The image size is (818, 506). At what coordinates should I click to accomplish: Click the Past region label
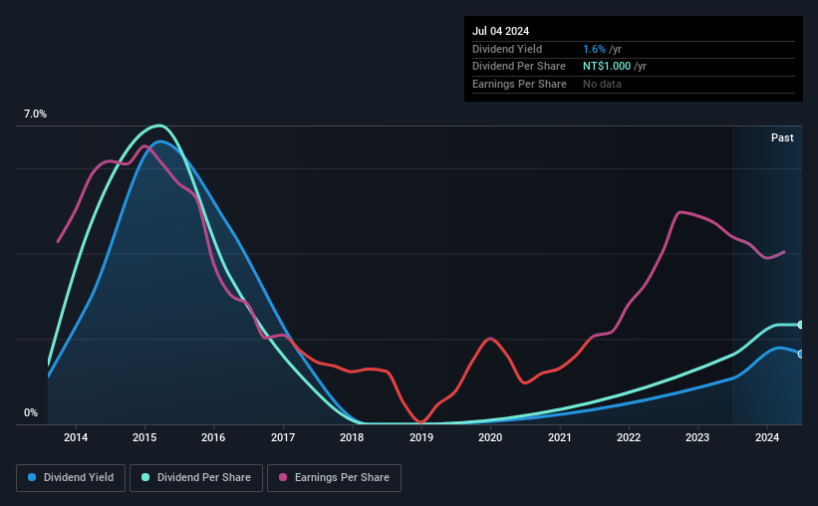pyautogui.click(x=782, y=137)
